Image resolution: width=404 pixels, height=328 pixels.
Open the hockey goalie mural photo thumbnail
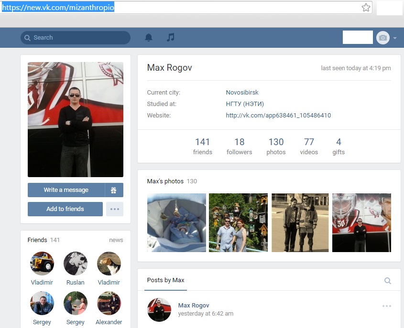click(361, 222)
